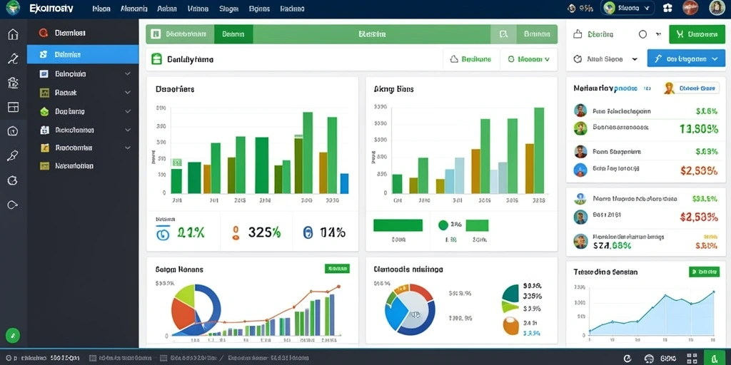
Task: Open the first menu item in top navigation
Action: [x=101, y=9]
